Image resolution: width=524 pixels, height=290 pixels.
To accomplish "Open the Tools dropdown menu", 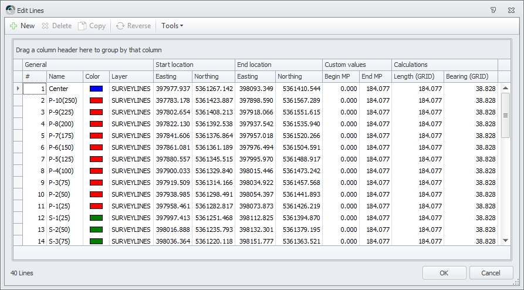I will point(172,26).
